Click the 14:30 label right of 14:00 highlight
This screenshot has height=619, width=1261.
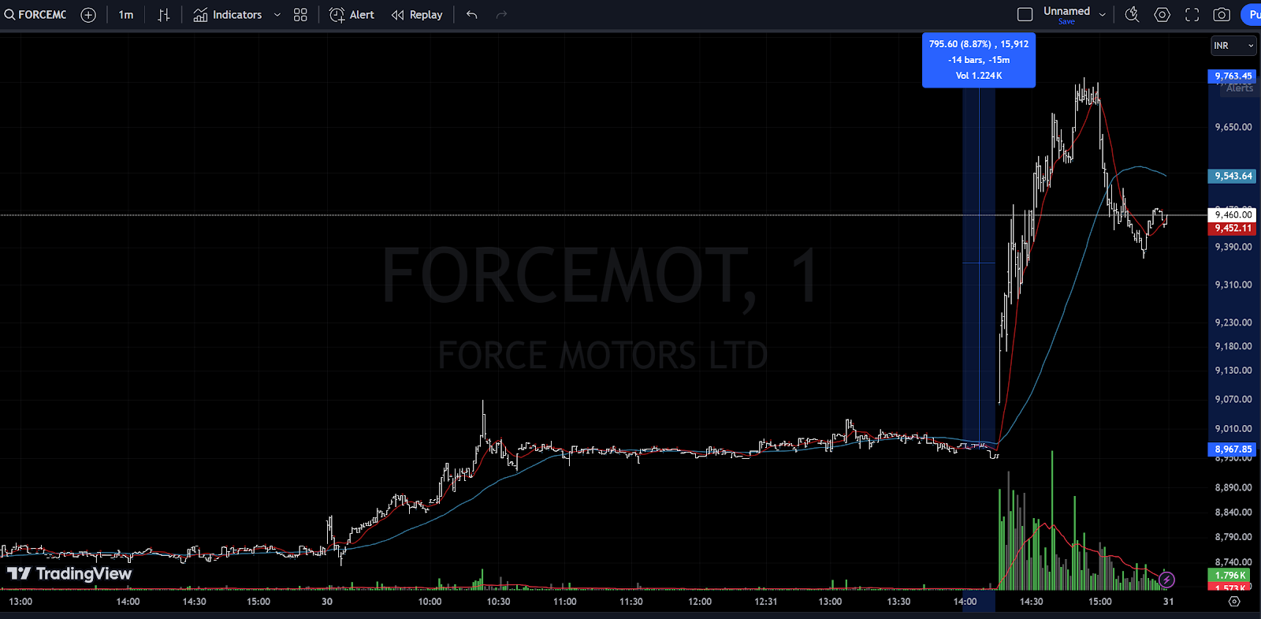pyautogui.click(x=1032, y=602)
